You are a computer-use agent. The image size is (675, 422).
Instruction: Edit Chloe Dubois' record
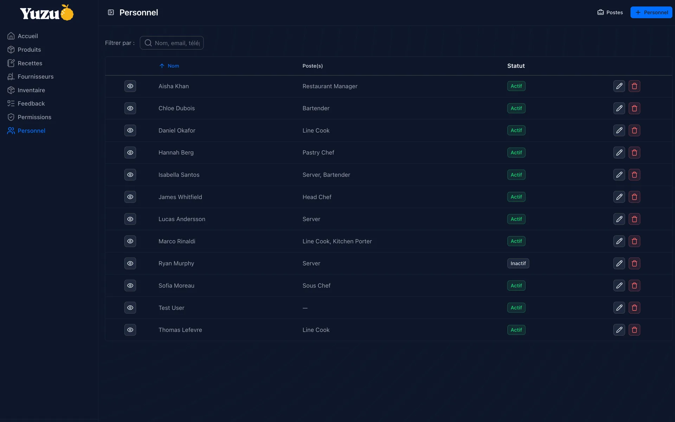point(619,108)
